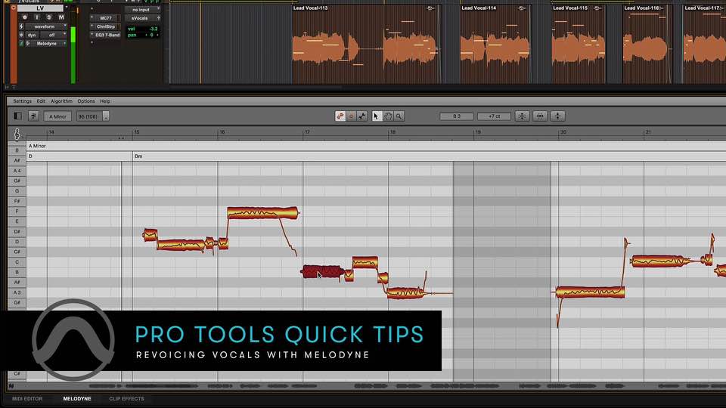Toggle the Melodyne info pane sidebar icon

[x=17, y=116]
